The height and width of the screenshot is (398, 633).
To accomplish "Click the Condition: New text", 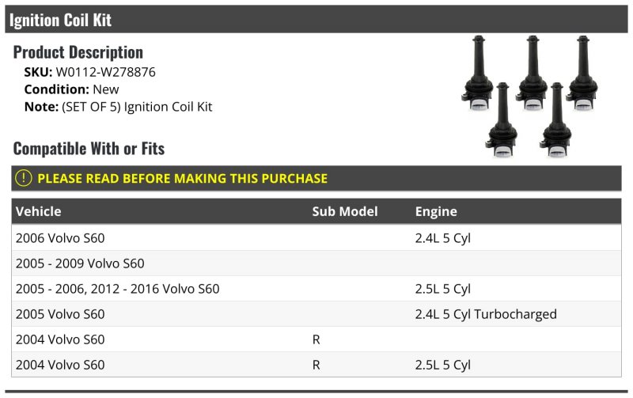I will click(71, 89).
